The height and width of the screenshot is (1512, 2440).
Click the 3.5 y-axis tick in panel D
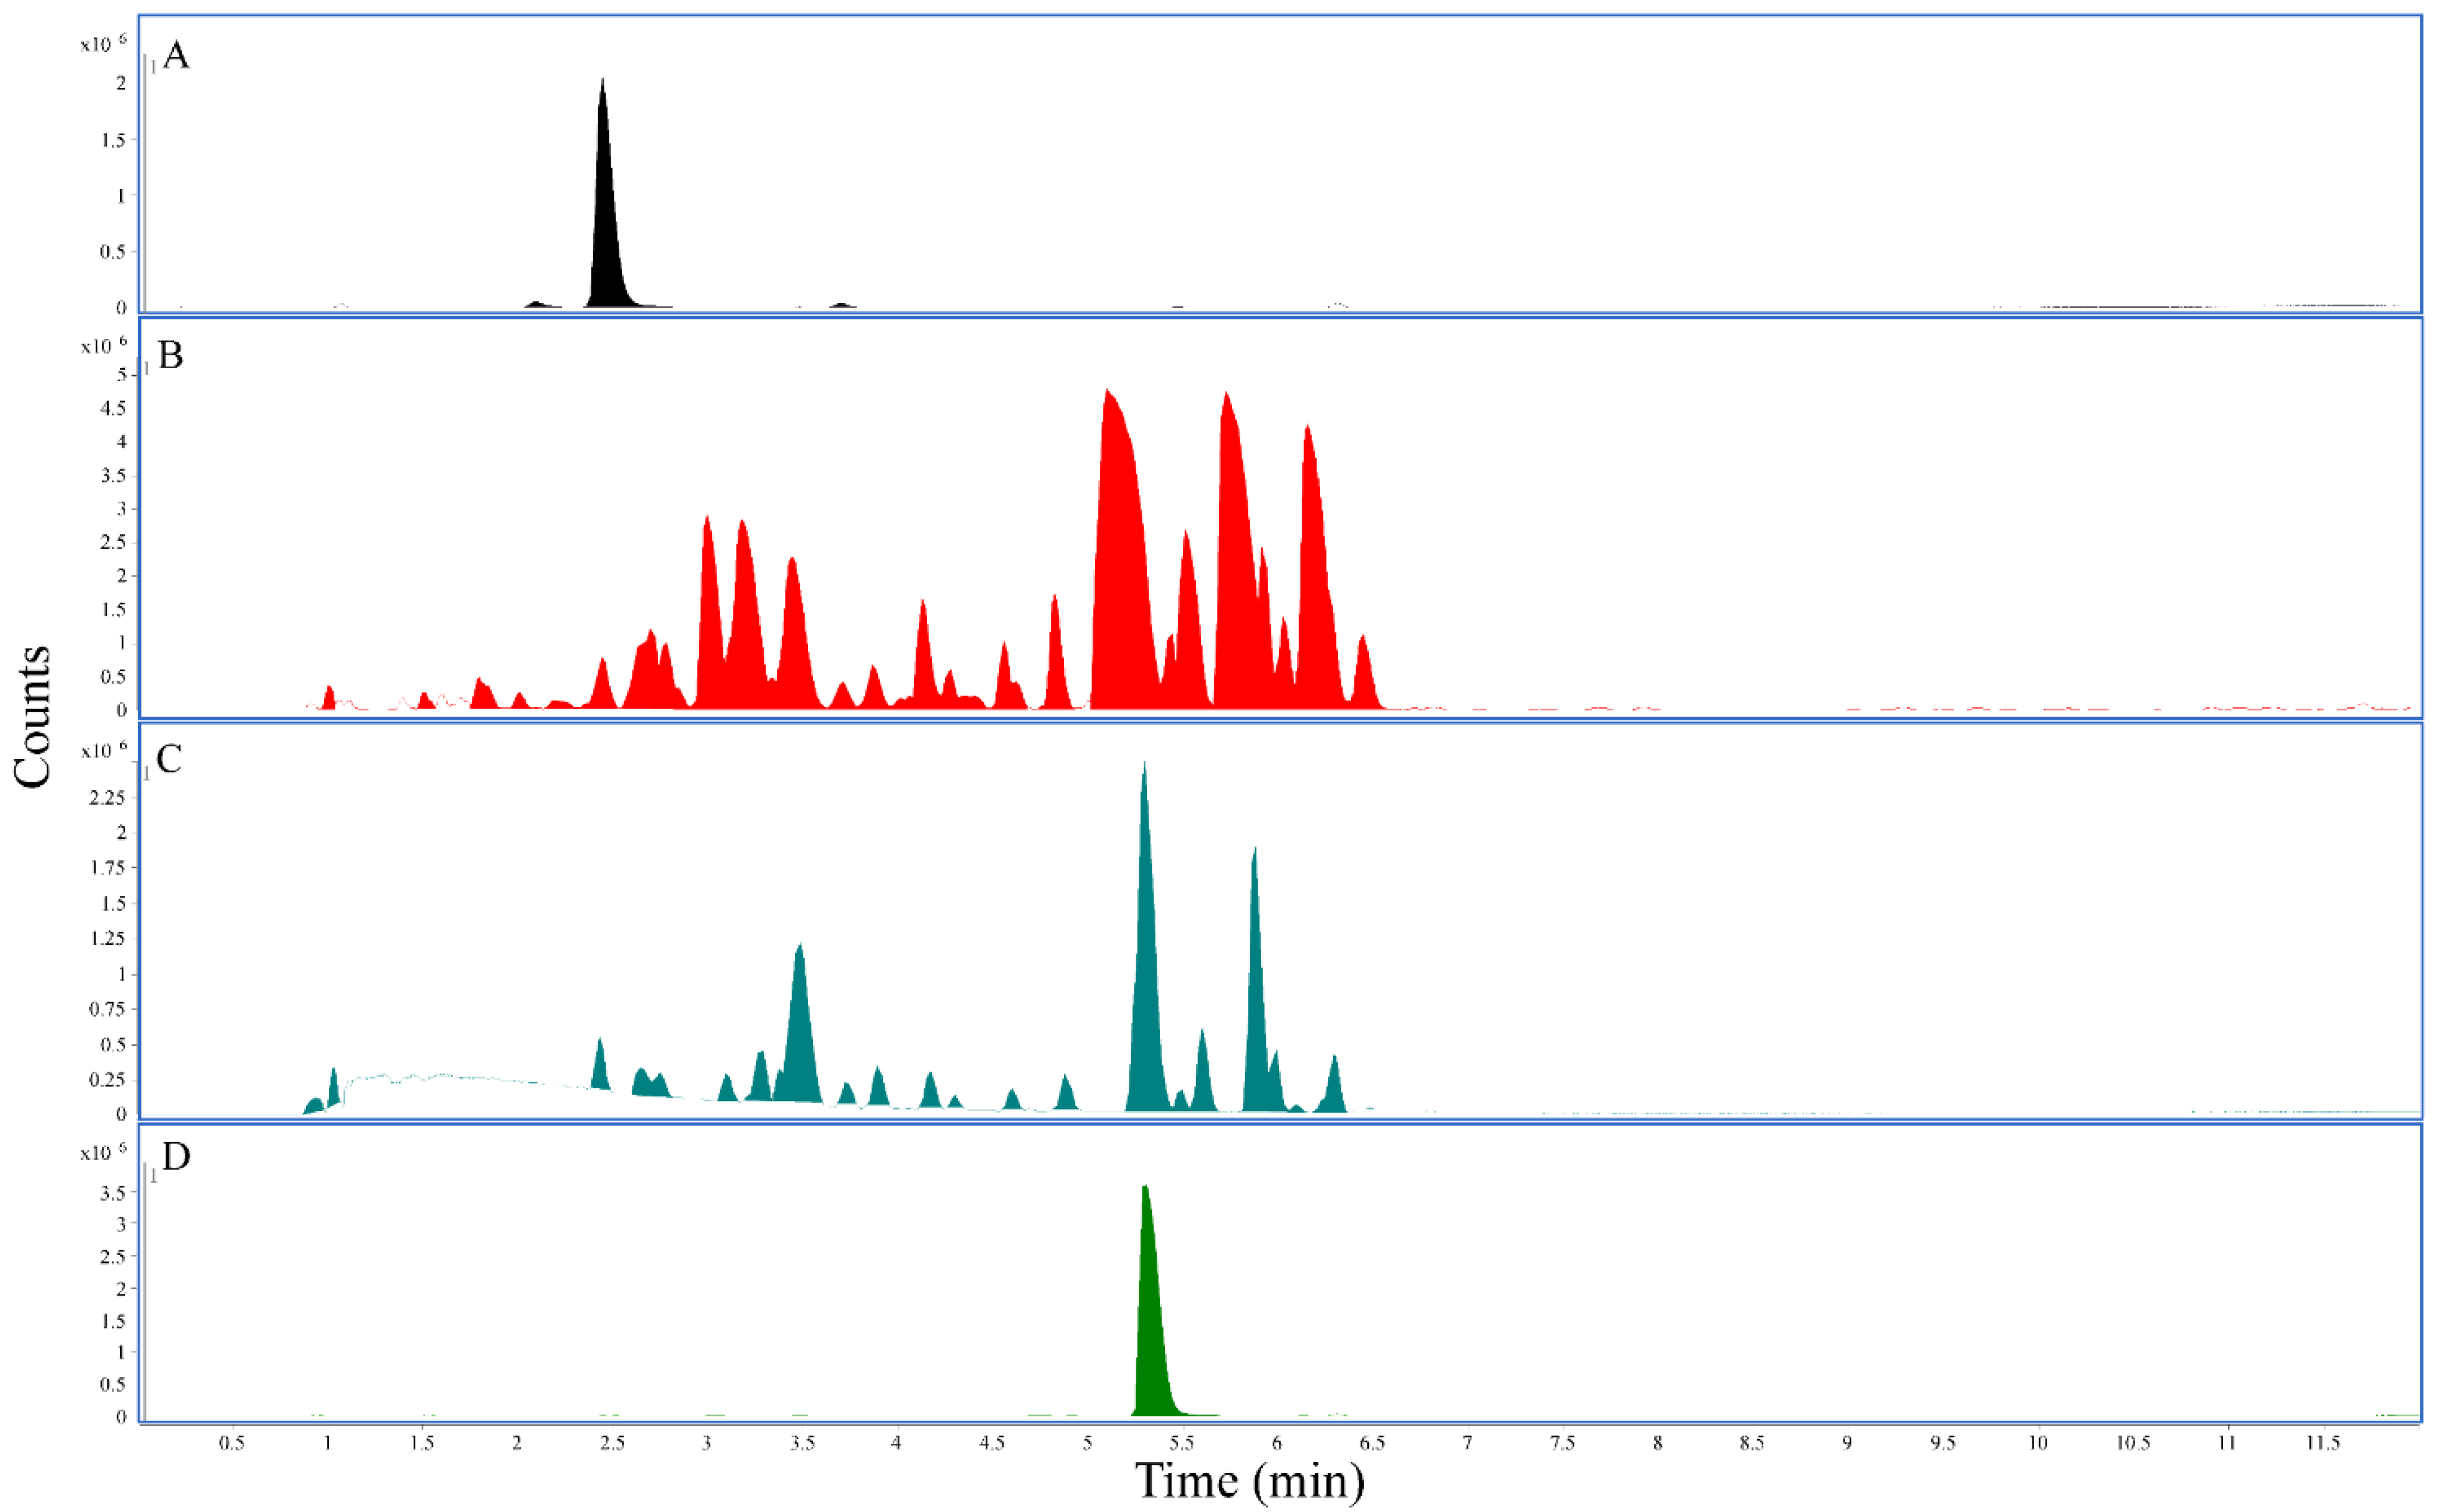112,1193
